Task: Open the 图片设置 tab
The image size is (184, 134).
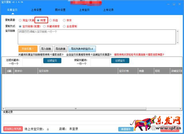Action: tap(60, 10)
